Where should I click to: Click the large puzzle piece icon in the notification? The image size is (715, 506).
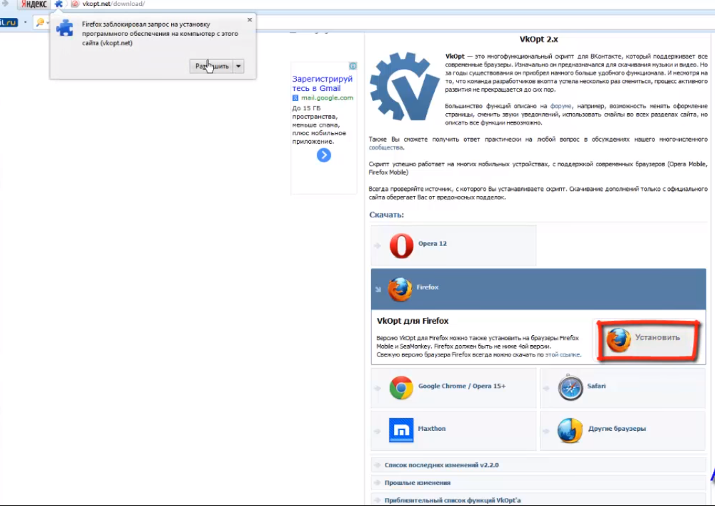coord(65,28)
